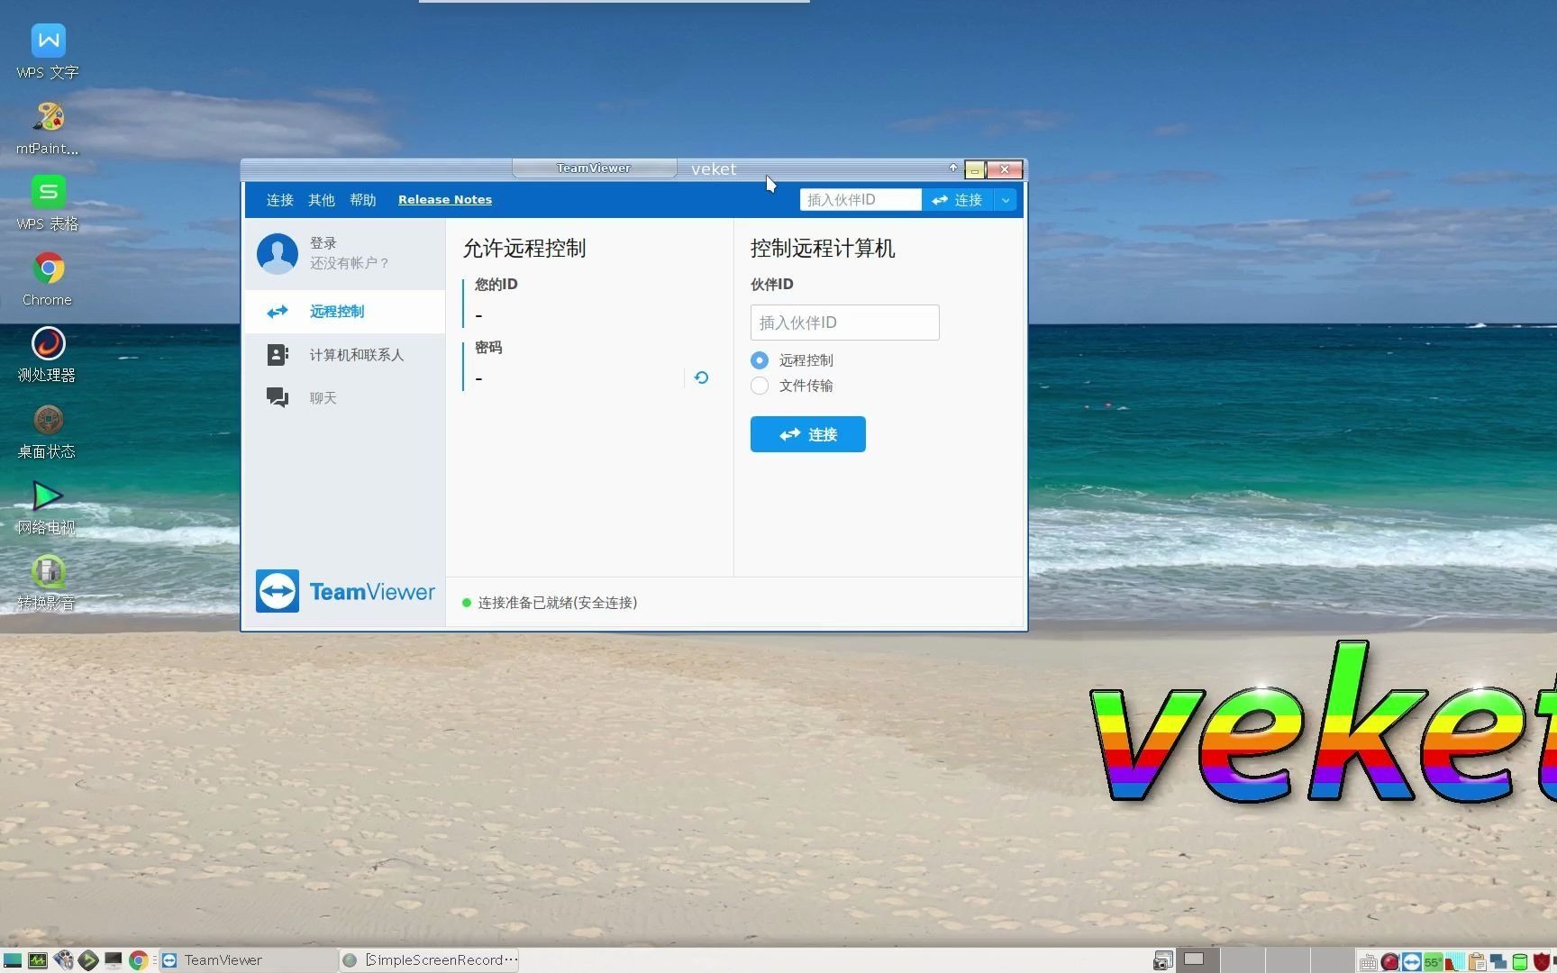The height and width of the screenshot is (973, 1557).
Task: Click the toolbar 插入伙伴ID field
Action: [x=860, y=200]
